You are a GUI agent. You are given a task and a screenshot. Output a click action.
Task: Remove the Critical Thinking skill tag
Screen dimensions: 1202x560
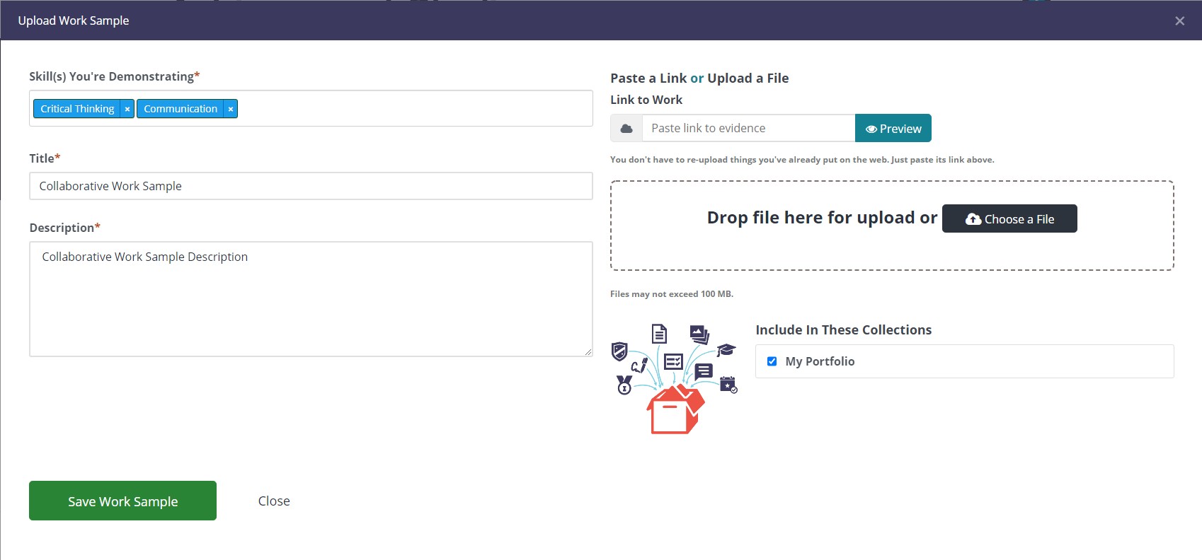tap(127, 109)
